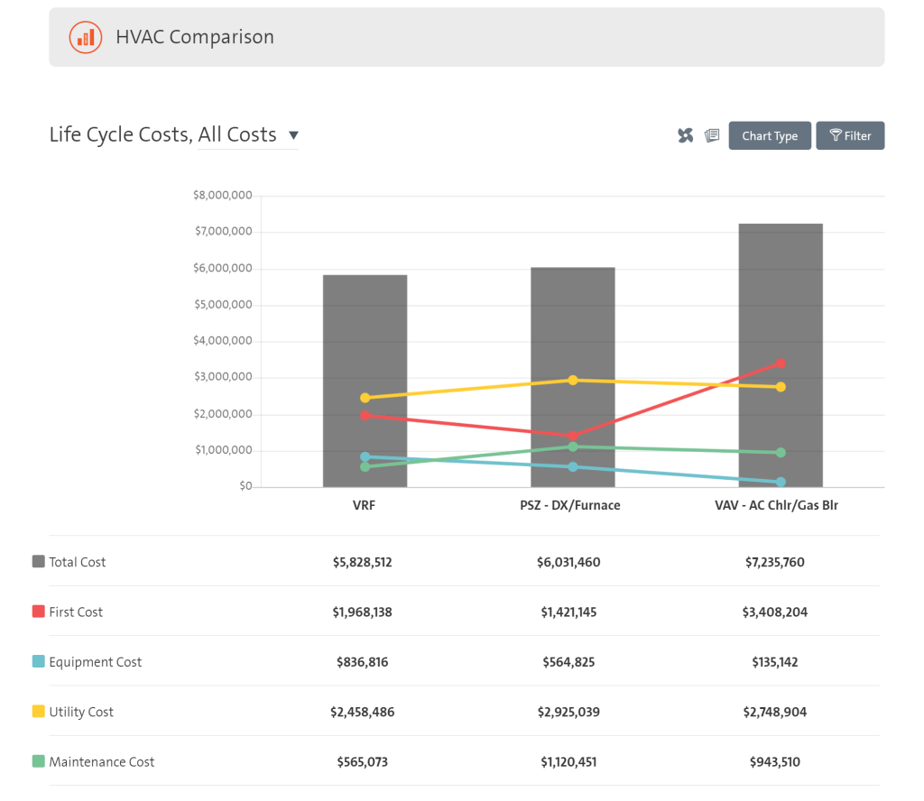Click the fan pinwheel icon near Chart Type
The width and height of the screenshot is (924, 801).
pos(686,135)
